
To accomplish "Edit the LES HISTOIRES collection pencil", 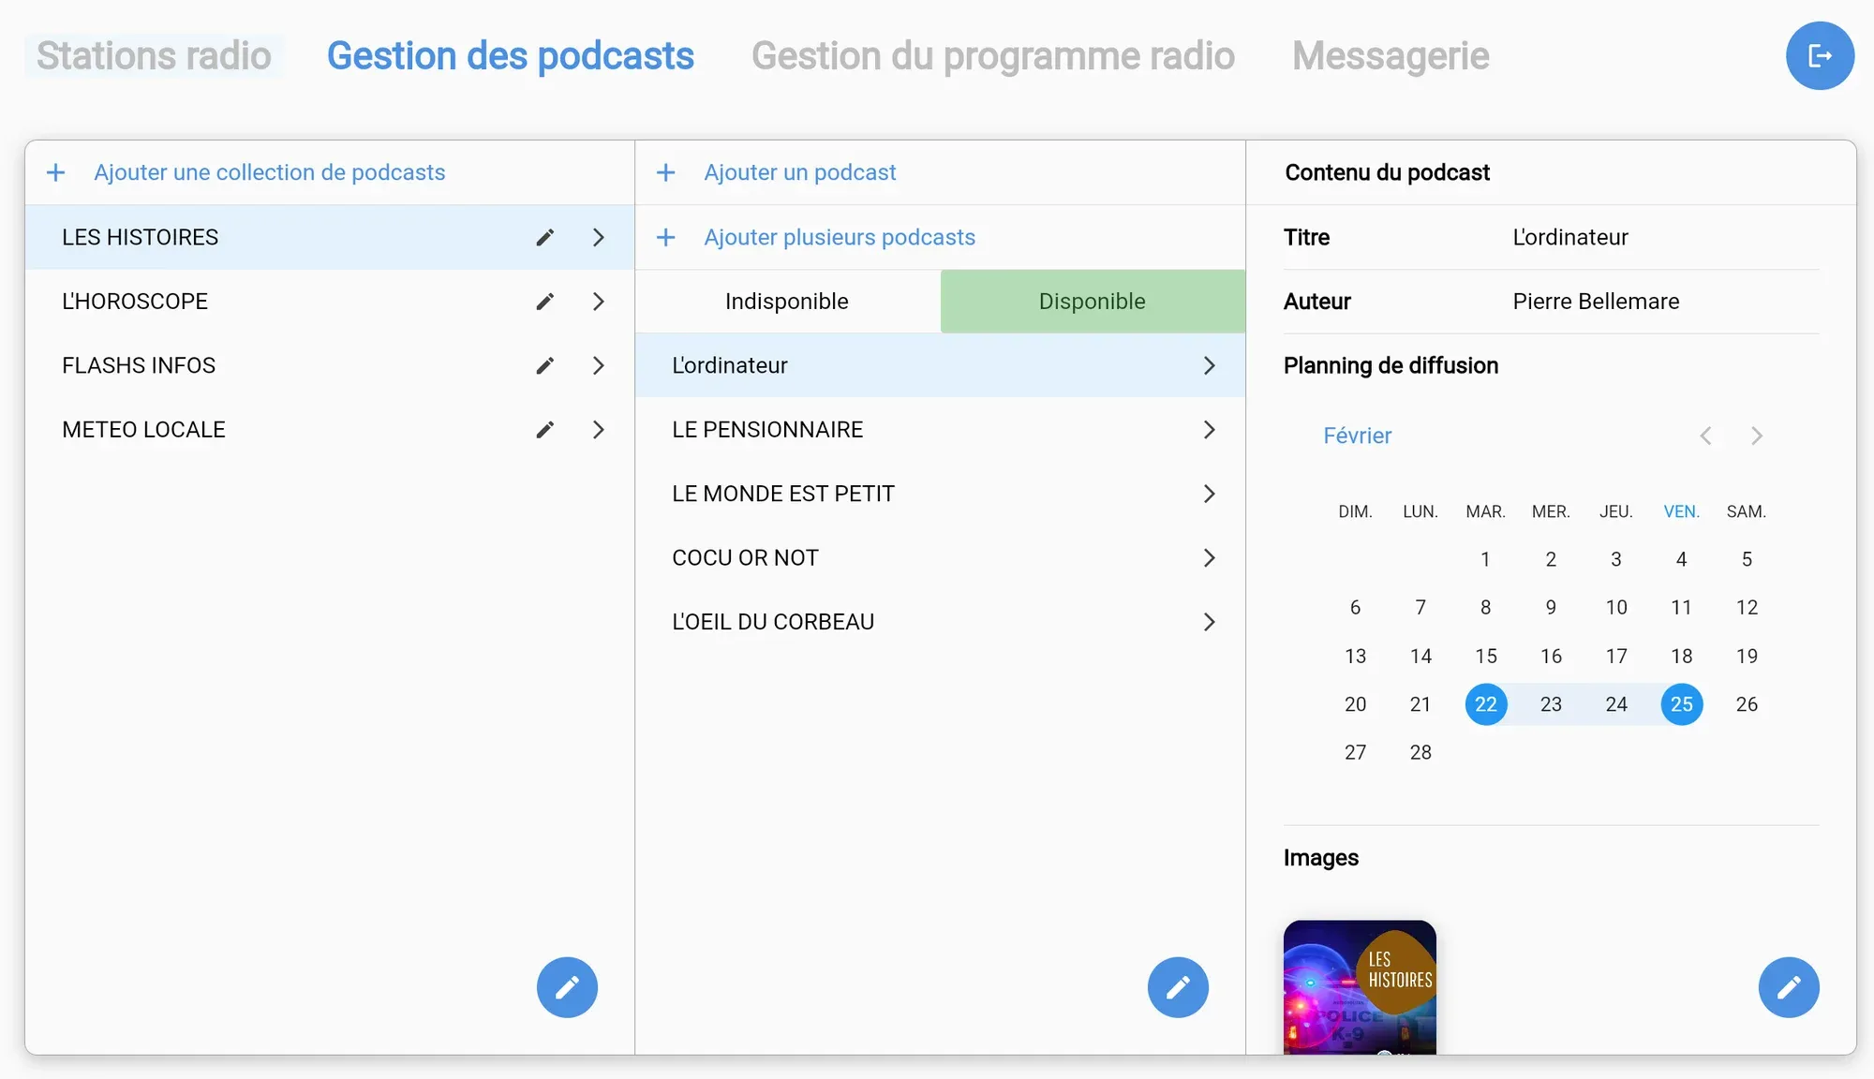I will coord(544,238).
